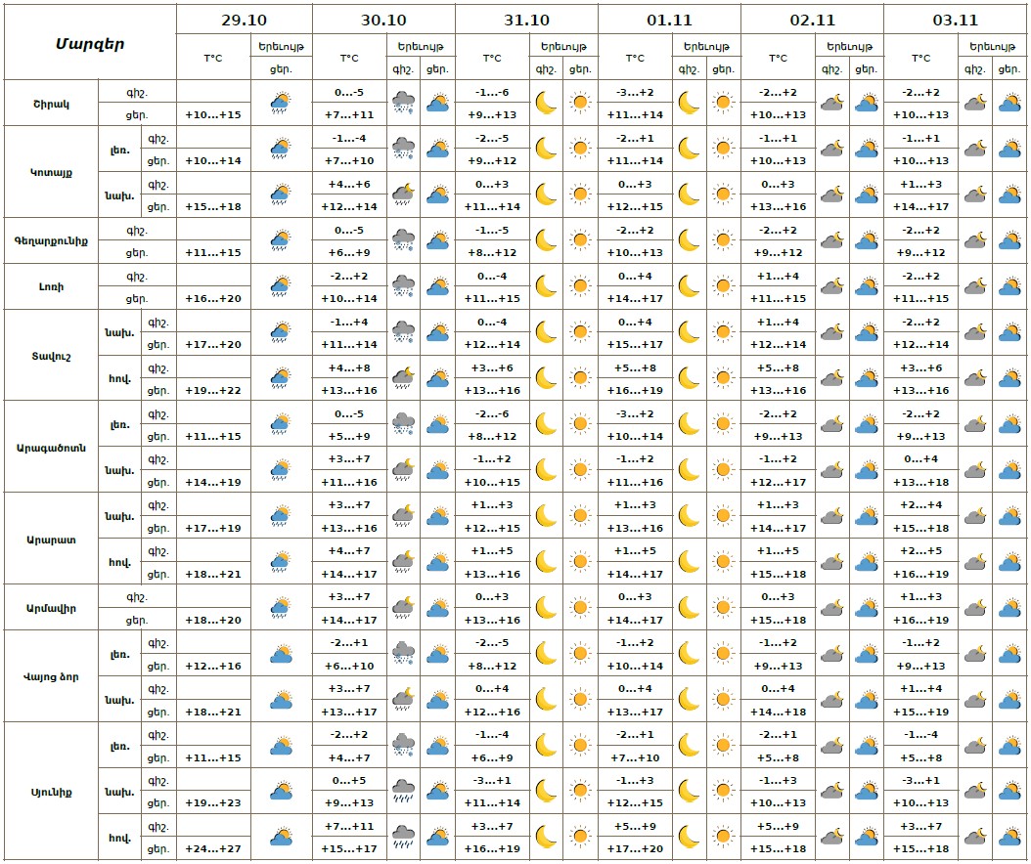
Task: Click the +24...+27 temperature cell
Action: pos(212,848)
